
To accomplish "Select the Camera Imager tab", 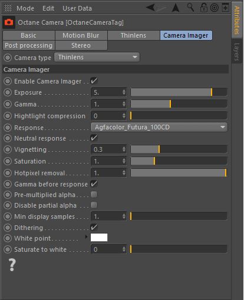I will 186,35.
